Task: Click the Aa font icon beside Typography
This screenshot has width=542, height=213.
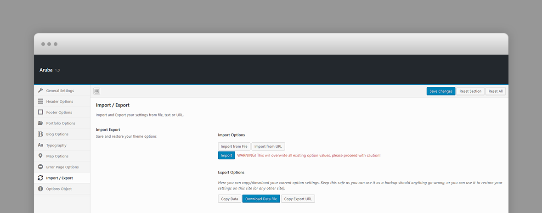Action: click(40, 146)
